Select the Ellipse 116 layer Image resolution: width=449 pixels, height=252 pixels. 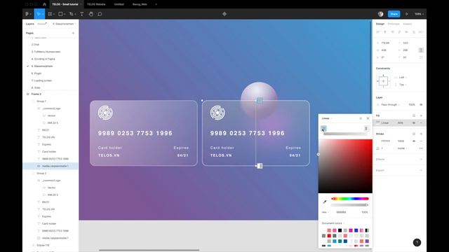[43, 245]
